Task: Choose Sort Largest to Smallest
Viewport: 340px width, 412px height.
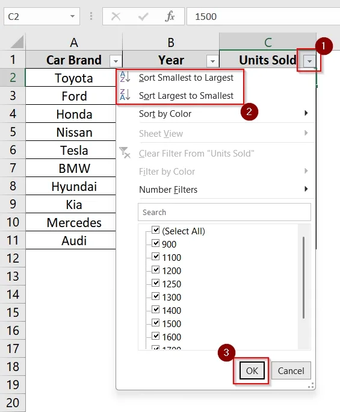Action: (181, 95)
